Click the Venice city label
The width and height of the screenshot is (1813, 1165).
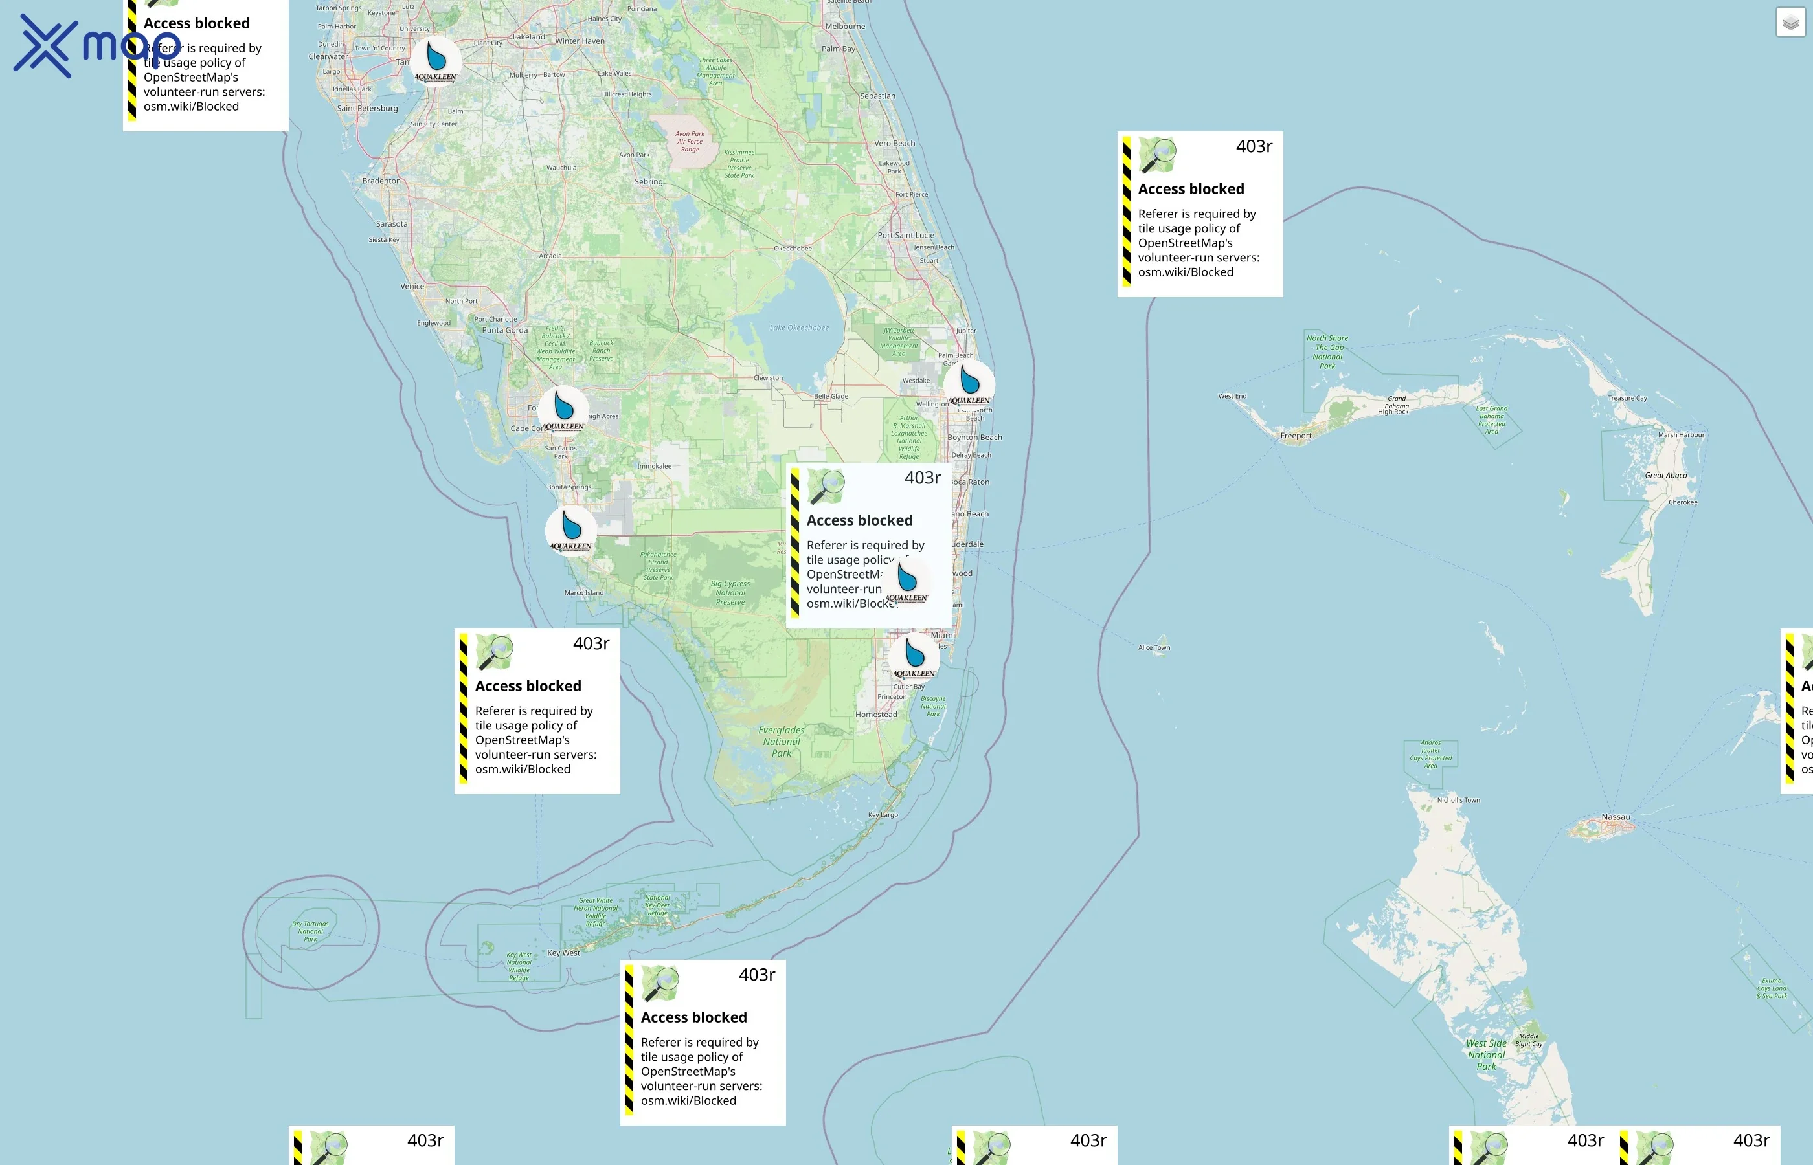coord(412,287)
